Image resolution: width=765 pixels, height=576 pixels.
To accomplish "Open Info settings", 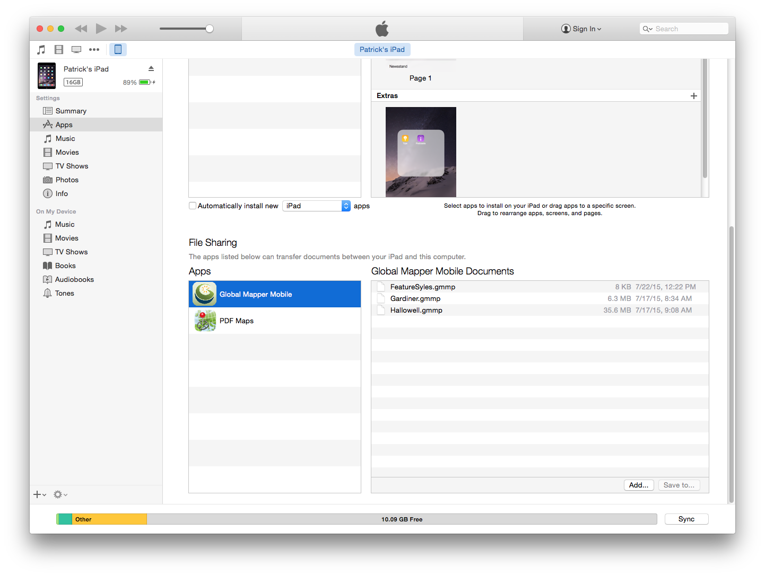I will [96, 193].
